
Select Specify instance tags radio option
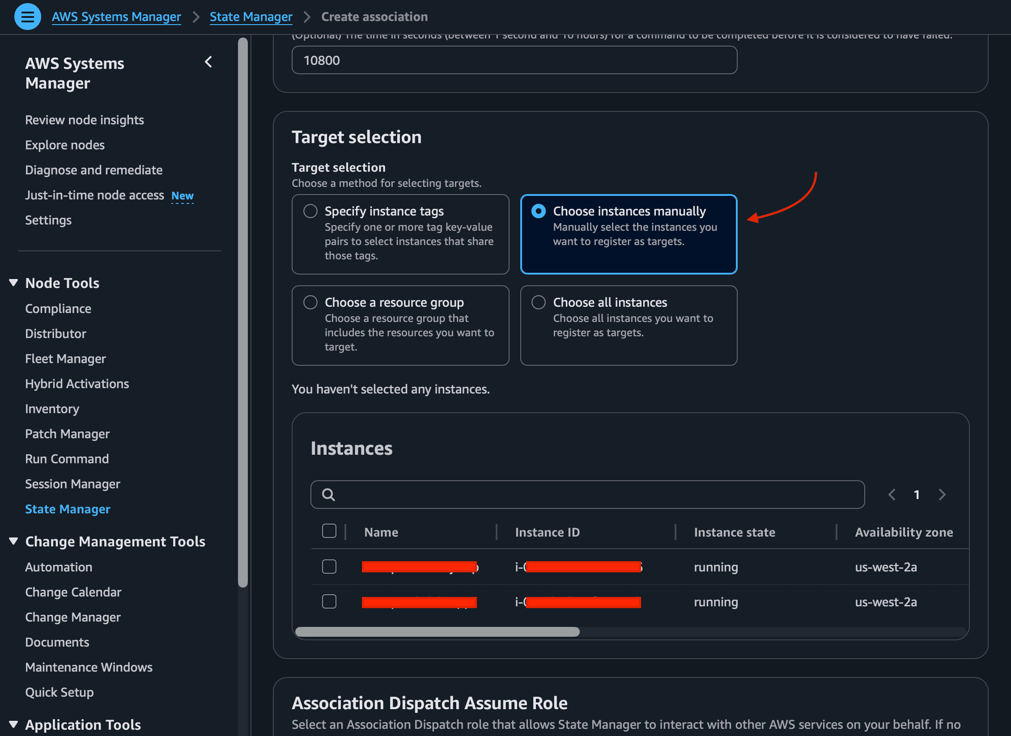[x=310, y=211]
